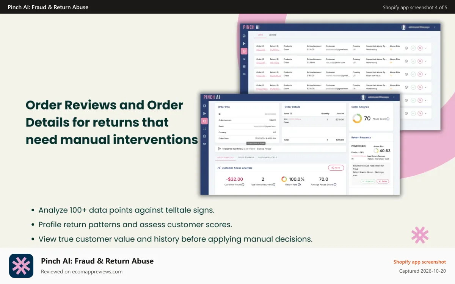Open Return ID link in $185.00 row
This screenshot has height=284, width=455.
(x=275, y=76)
